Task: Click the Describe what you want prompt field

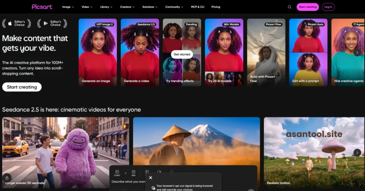Action: (128, 182)
